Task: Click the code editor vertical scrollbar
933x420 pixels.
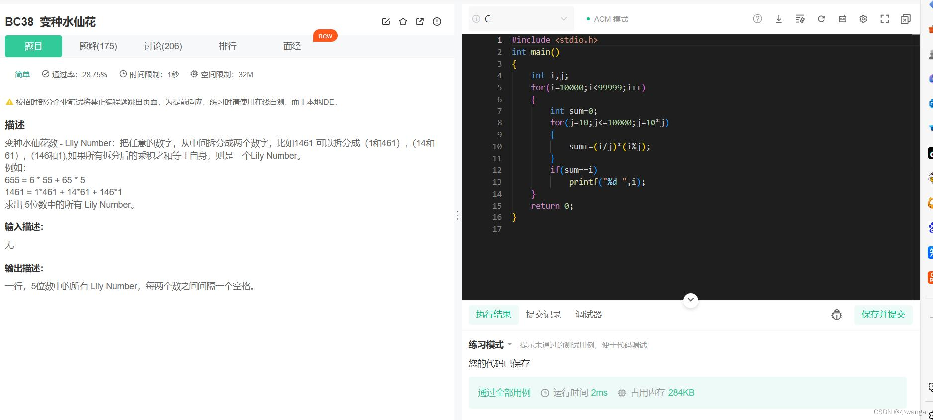Action: [x=916, y=167]
